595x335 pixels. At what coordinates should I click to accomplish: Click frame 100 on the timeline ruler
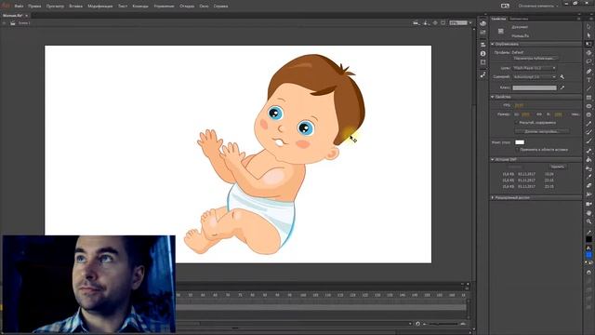click(x=303, y=295)
